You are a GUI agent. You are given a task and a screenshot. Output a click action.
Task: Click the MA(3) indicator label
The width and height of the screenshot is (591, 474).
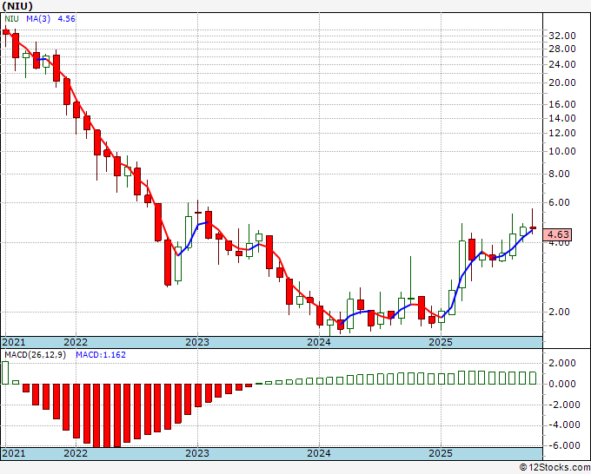38,18
